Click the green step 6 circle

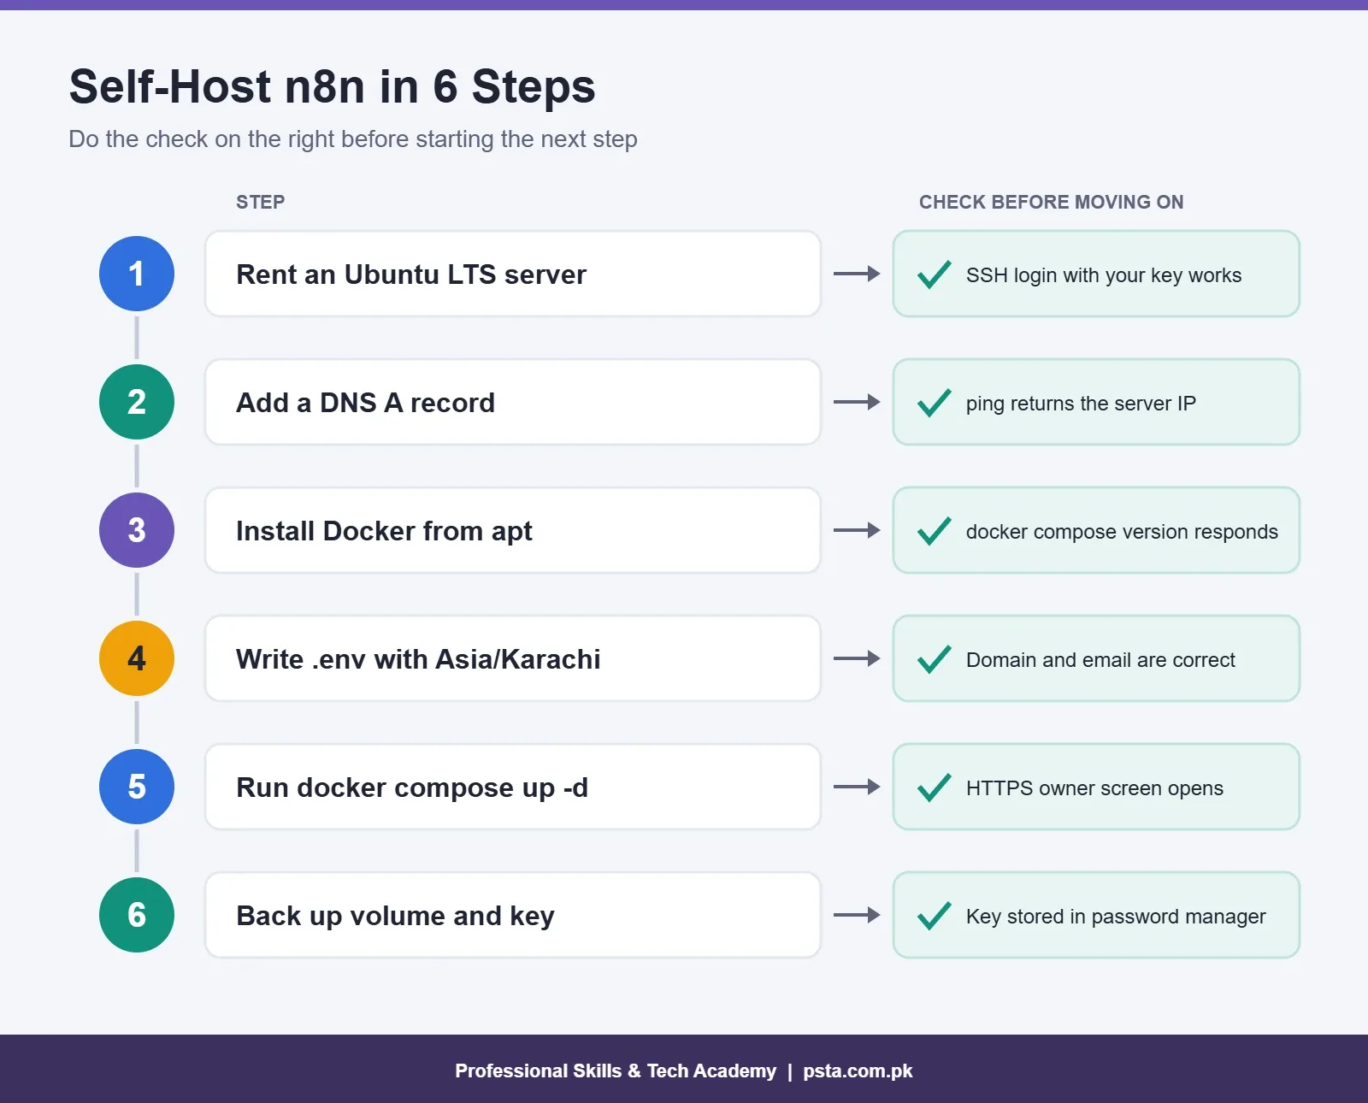tap(137, 915)
